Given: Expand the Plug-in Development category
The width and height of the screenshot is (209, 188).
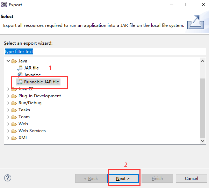Looking at the screenshot, I should pyautogui.click(x=8, y=96).
